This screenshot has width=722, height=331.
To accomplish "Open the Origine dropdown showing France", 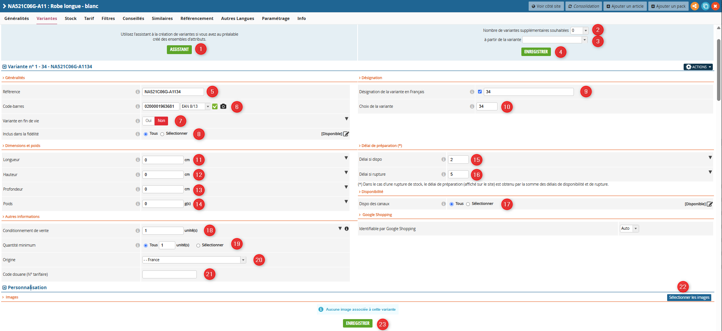I will pyautogui.click(x=194, y=260).
